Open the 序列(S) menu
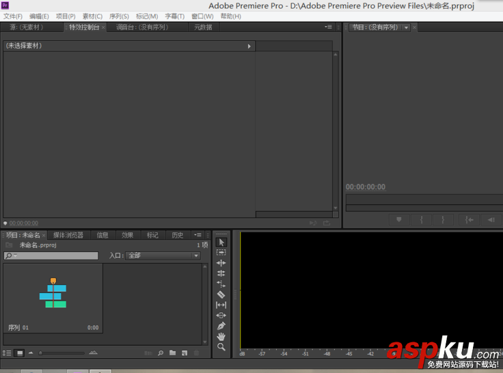 click(x=119, y=16)
